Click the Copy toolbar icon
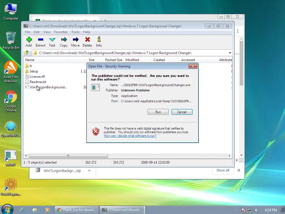 64,42
